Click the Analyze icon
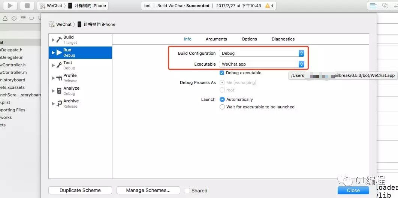The width and height of the screenshot is (398, 198). pos(59,91)
